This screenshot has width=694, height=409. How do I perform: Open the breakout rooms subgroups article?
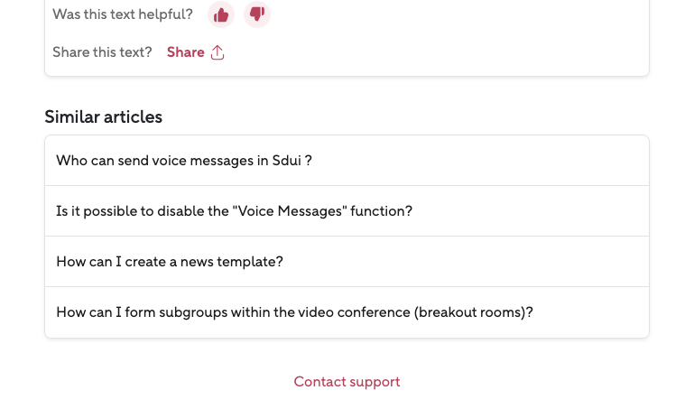(294, 312)
